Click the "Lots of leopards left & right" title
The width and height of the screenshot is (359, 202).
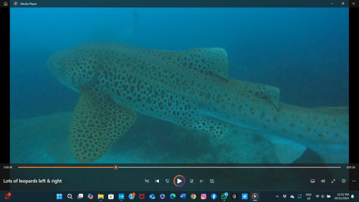click(x=33, y=181)
